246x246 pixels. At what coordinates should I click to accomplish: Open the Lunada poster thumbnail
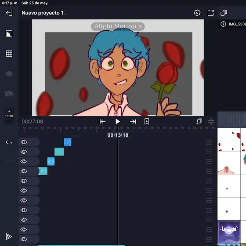229,232
